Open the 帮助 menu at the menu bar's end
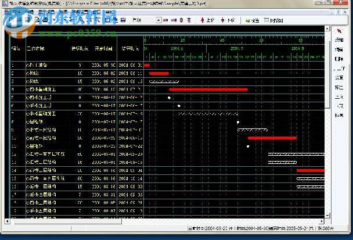Viewport: 353px width, 240px height. (109, 12)
